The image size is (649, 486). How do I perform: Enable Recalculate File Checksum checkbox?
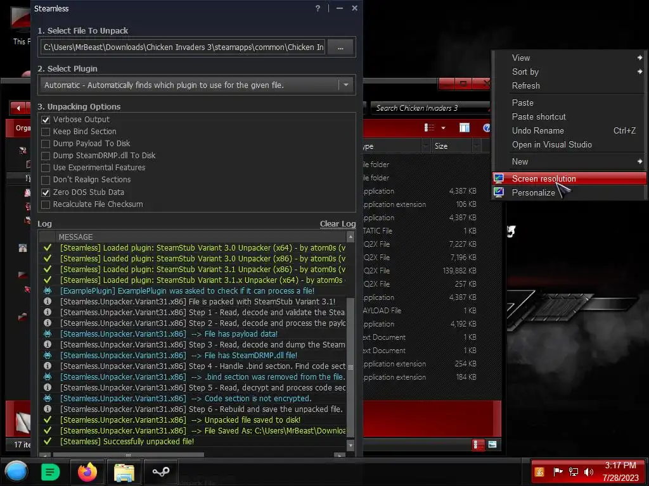(46, 204)
